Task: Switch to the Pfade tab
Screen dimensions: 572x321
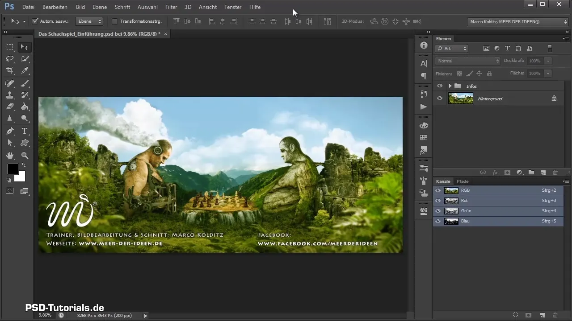Action: [462, 181]
